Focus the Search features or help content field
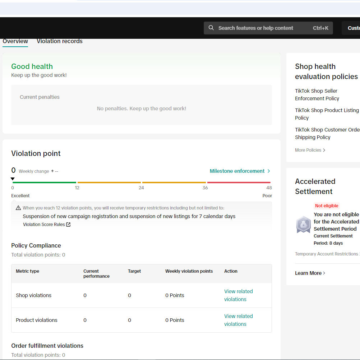Image resolution: width=360 pixels, height=360 pixels. pyautogui.click(x=268, y=28)
